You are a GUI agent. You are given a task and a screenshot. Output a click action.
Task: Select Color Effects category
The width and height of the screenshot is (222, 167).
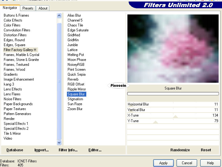[13, 20]
